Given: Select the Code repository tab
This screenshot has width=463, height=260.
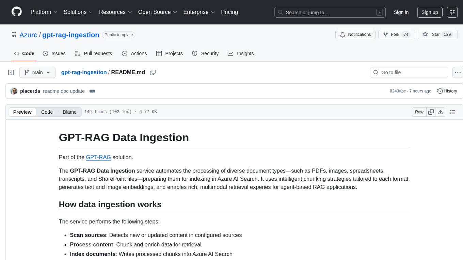Looking at the screenshot, I should tap(24, 53).
